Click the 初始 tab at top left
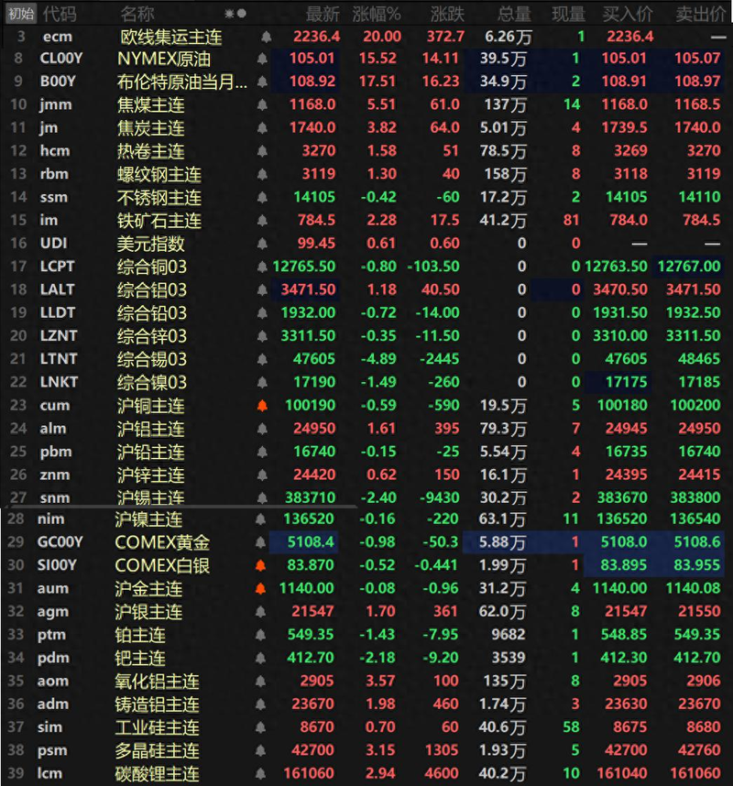This screenshot has height=786, width=733. click(20, 14)
